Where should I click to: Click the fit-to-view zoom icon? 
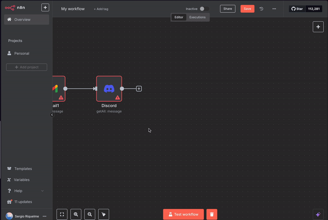(62, 215)
